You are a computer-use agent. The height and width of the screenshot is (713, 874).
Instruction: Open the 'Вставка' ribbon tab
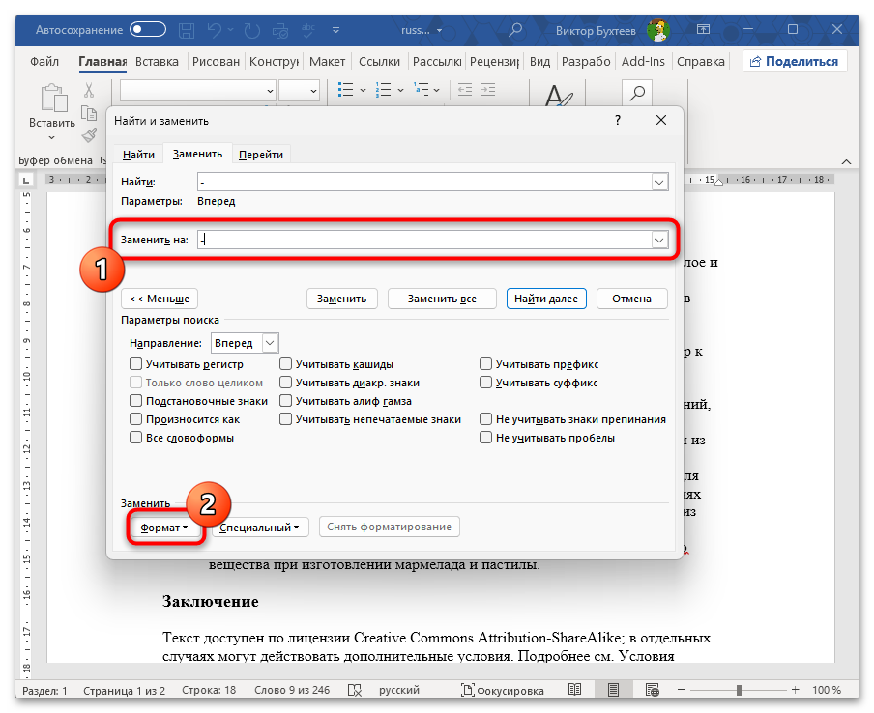point(157,62)
